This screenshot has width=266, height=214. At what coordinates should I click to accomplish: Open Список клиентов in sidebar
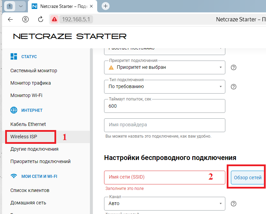tap(30, 191)
